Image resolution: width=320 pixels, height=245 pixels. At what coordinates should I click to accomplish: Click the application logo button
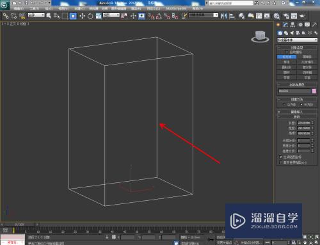pyautogui.click(x=4, y=5)
